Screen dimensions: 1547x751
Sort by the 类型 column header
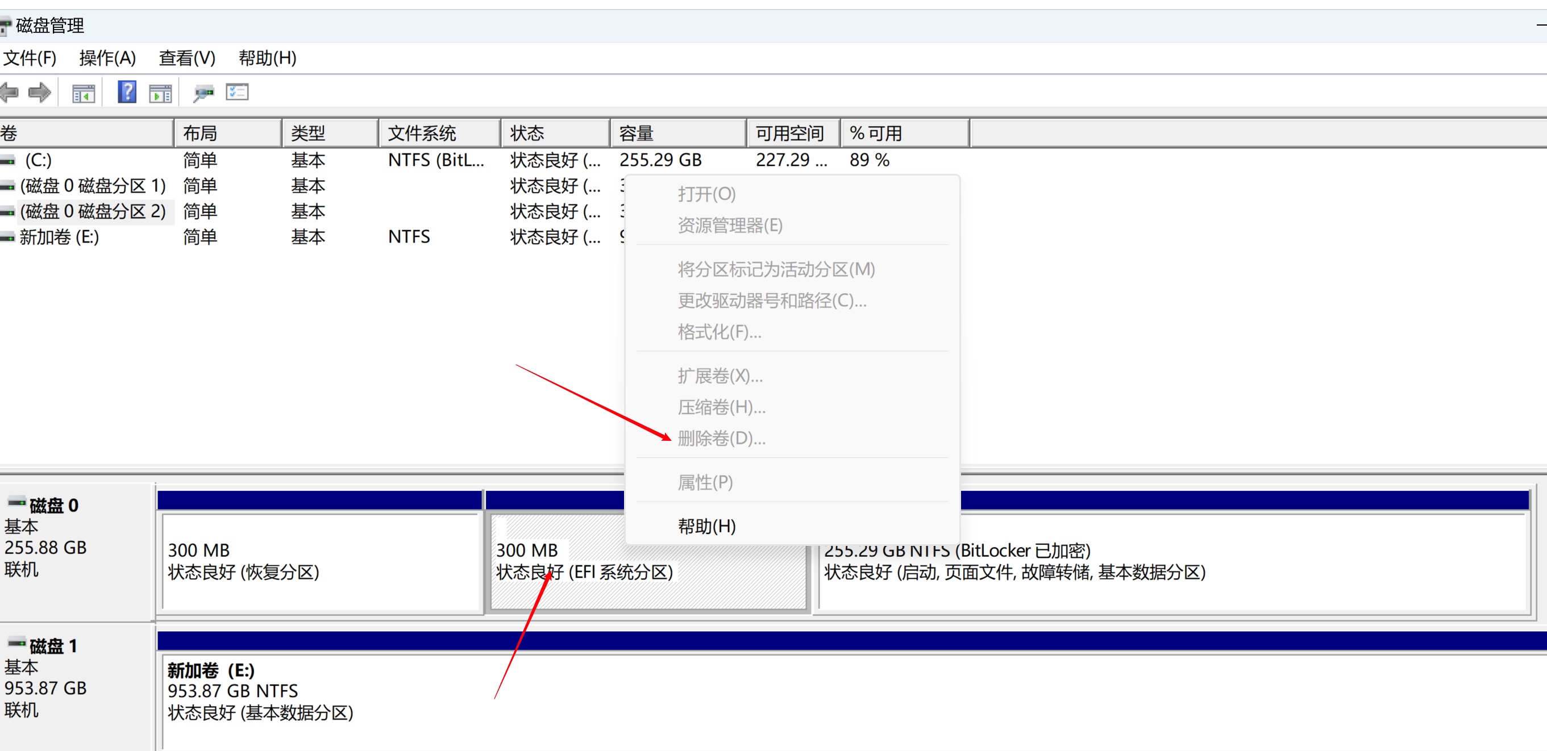point(330,133)
